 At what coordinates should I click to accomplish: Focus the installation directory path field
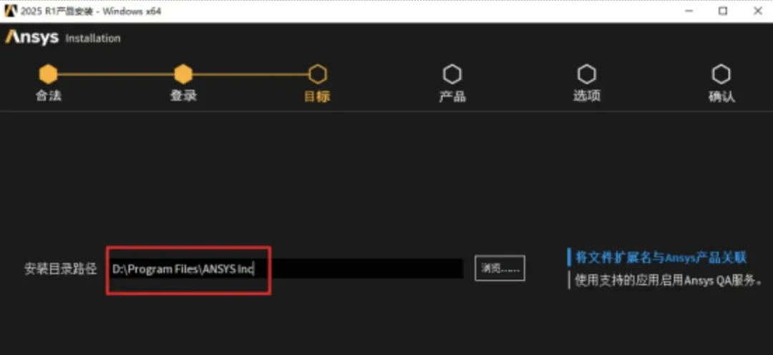click(x=286, y=269)
